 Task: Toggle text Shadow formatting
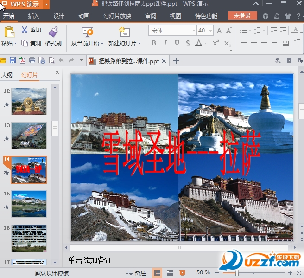(188, 43)
